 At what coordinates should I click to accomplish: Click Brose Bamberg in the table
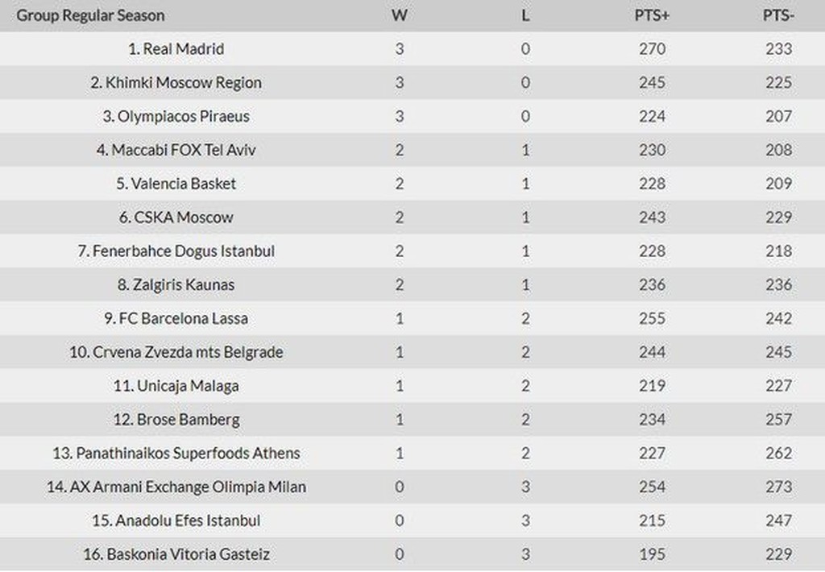(176, 420)
